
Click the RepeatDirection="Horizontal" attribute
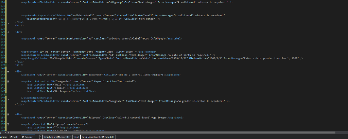(x=114, y=82)
